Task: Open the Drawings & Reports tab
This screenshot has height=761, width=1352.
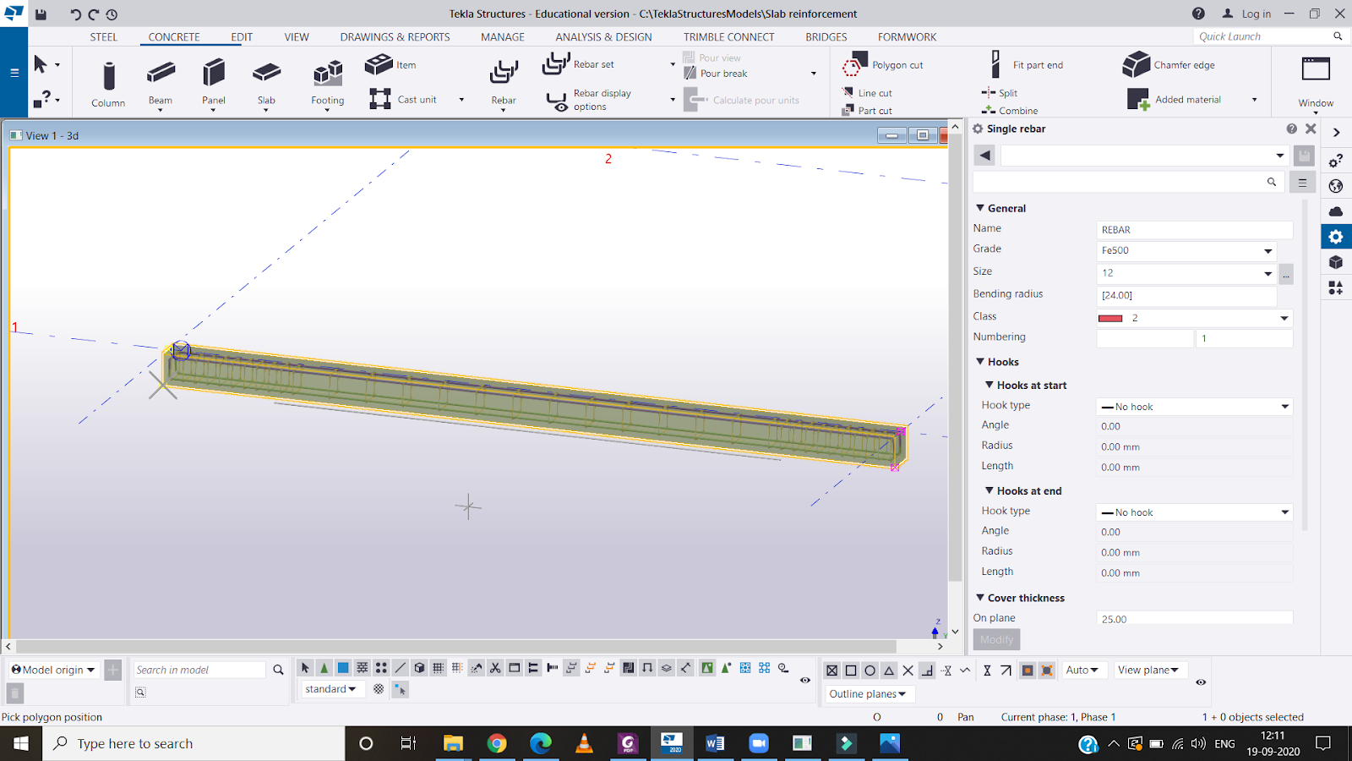Action: 395,37
